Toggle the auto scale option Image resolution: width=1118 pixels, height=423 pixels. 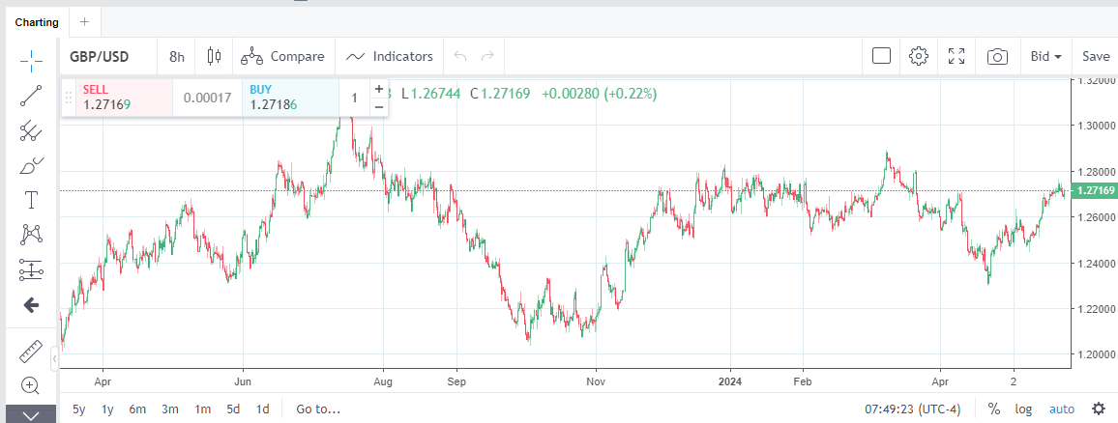[1062, 409]
